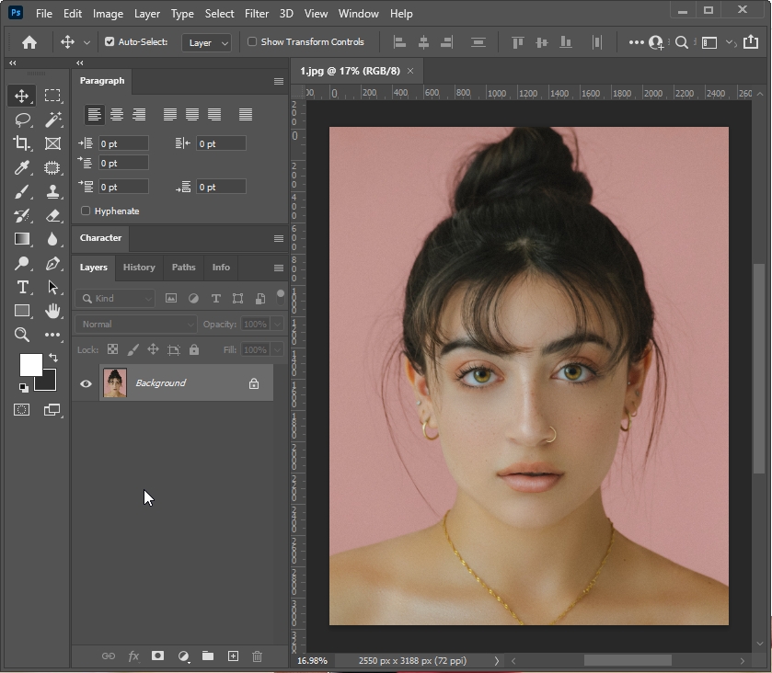This screenshot has height=673, width=772.
Task: Open the Filter menu
Action: point(257,14)
